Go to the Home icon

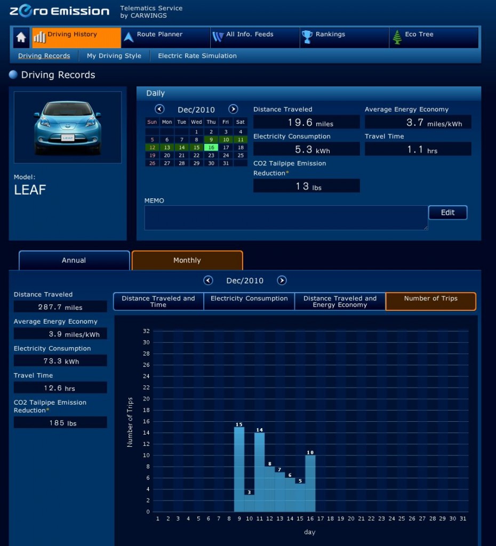21,37
